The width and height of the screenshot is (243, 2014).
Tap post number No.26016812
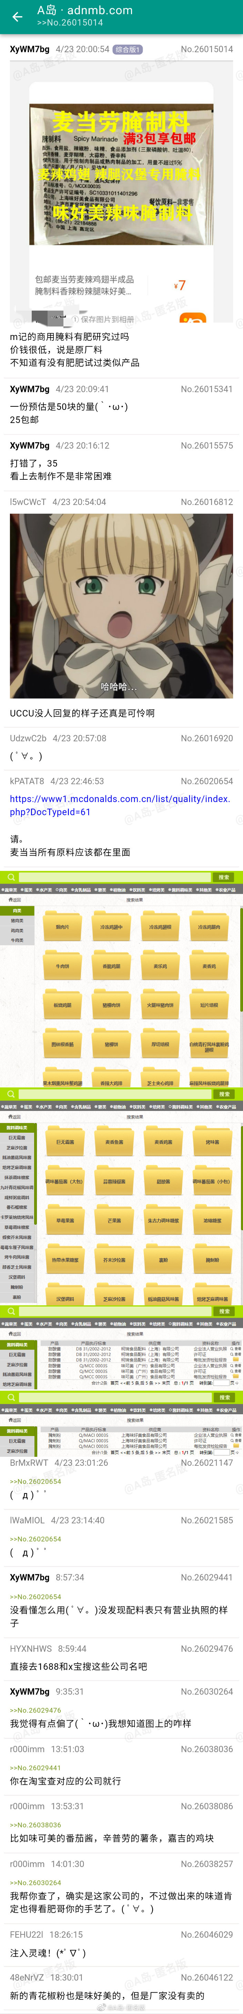pyautogui.click(x=206, y=502)
